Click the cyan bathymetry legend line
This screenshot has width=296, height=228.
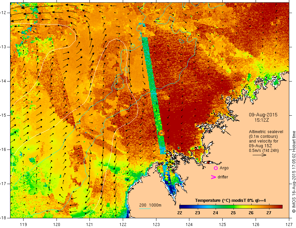point(145,209)
